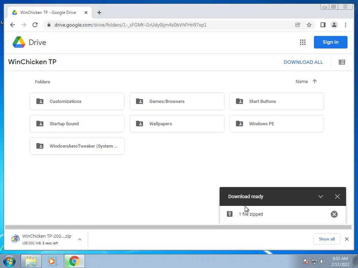Open the Startup Sound folder
The image size is (358, 268).
point(77,124)
